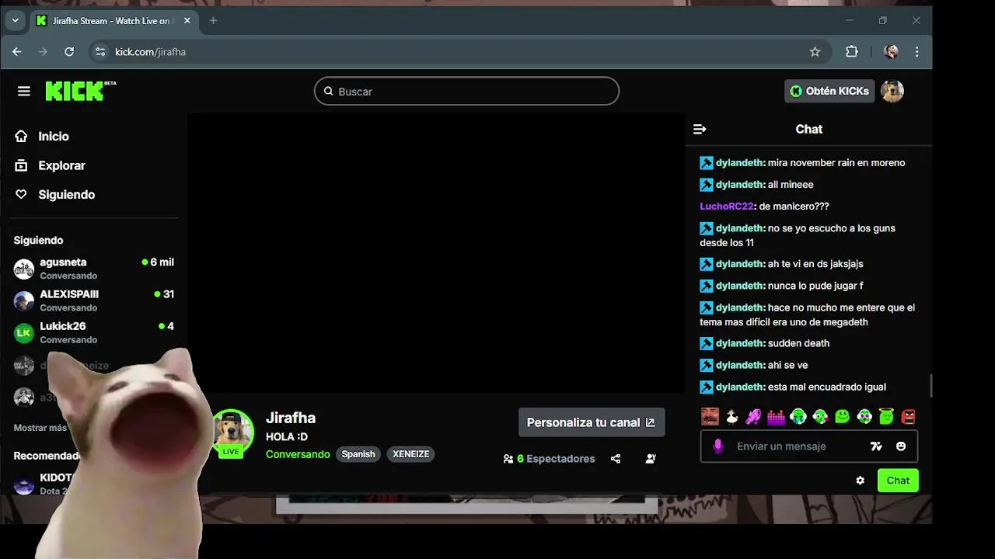Open the Spanish language tag

pos(358,454)
